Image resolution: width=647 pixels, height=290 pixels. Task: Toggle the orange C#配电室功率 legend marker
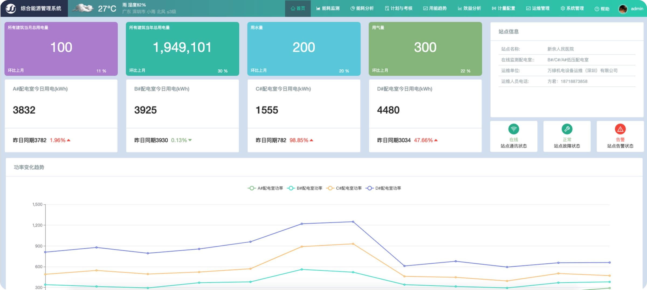pos(330,188)
